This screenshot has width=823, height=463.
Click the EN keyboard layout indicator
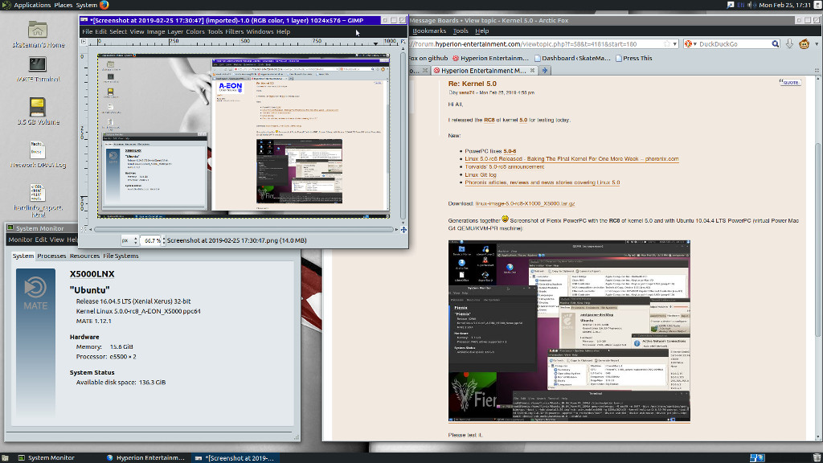click(x=740, y=5)
